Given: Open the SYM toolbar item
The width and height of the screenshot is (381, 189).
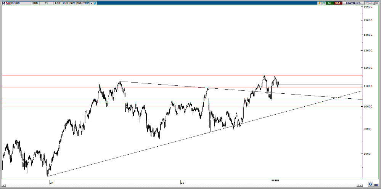Looking at the screenshot, I should [x=79, y=3].
